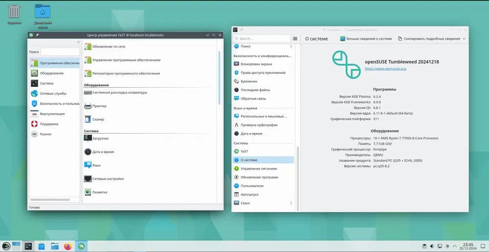Open Пользователи settings page

click(x=263, y=186)
